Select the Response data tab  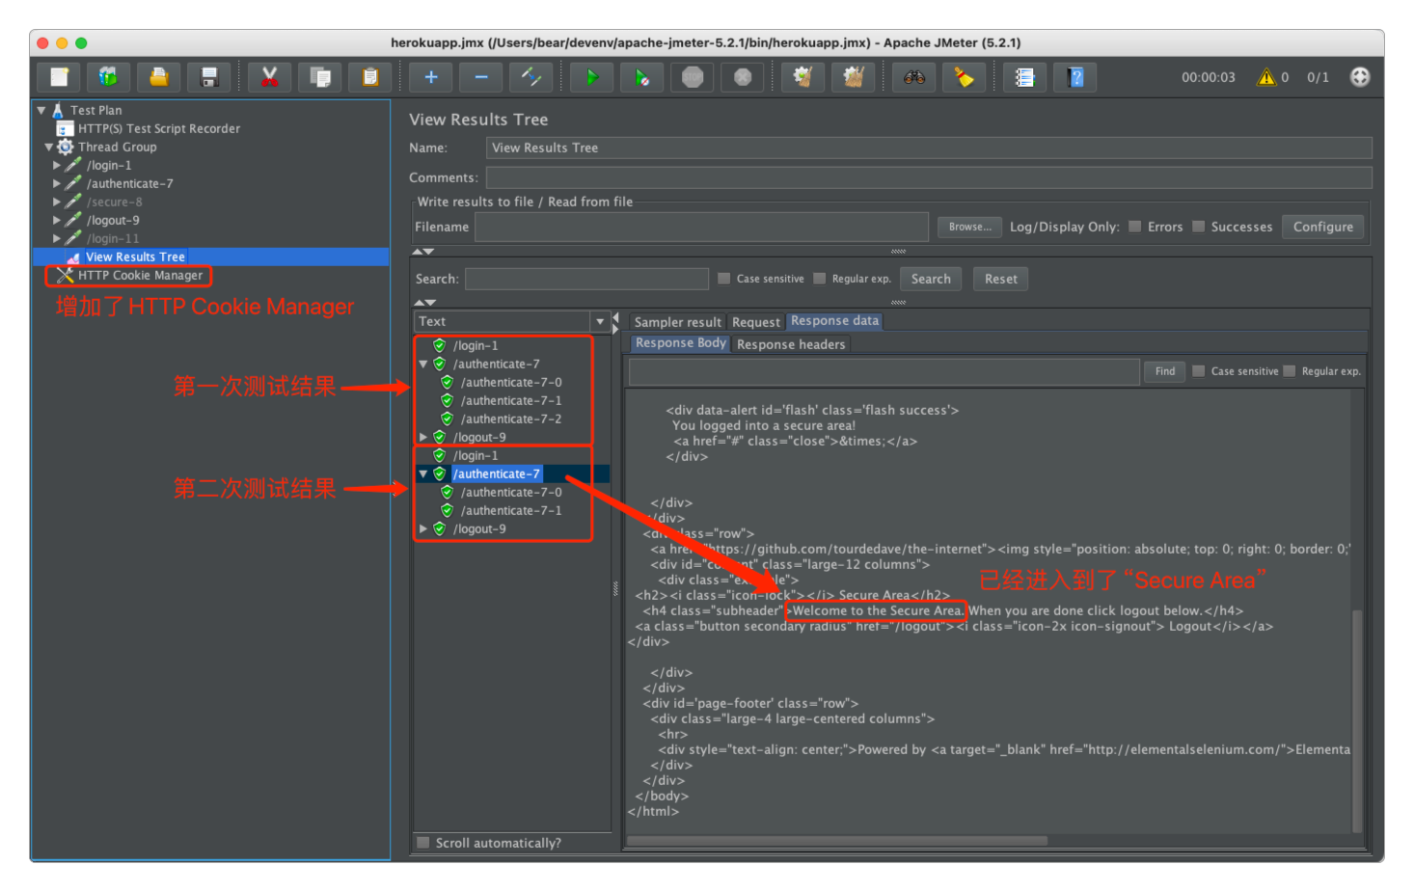coord(835,321)
